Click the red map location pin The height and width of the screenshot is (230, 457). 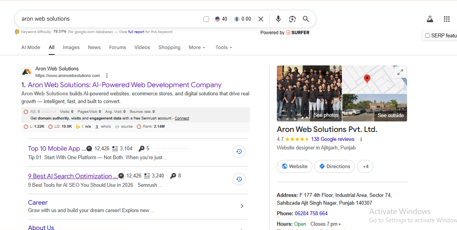point(367,79)
